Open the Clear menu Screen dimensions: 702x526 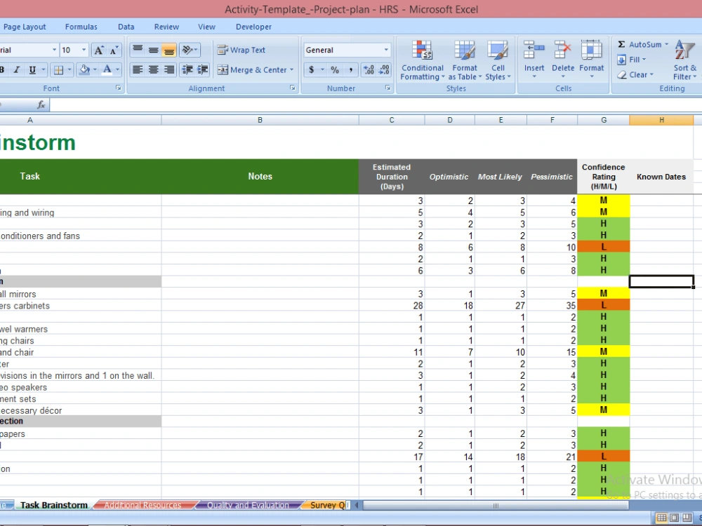[635, 75]
